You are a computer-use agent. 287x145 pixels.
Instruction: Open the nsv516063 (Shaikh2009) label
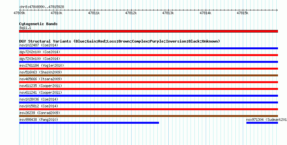[x=41, y=72]
